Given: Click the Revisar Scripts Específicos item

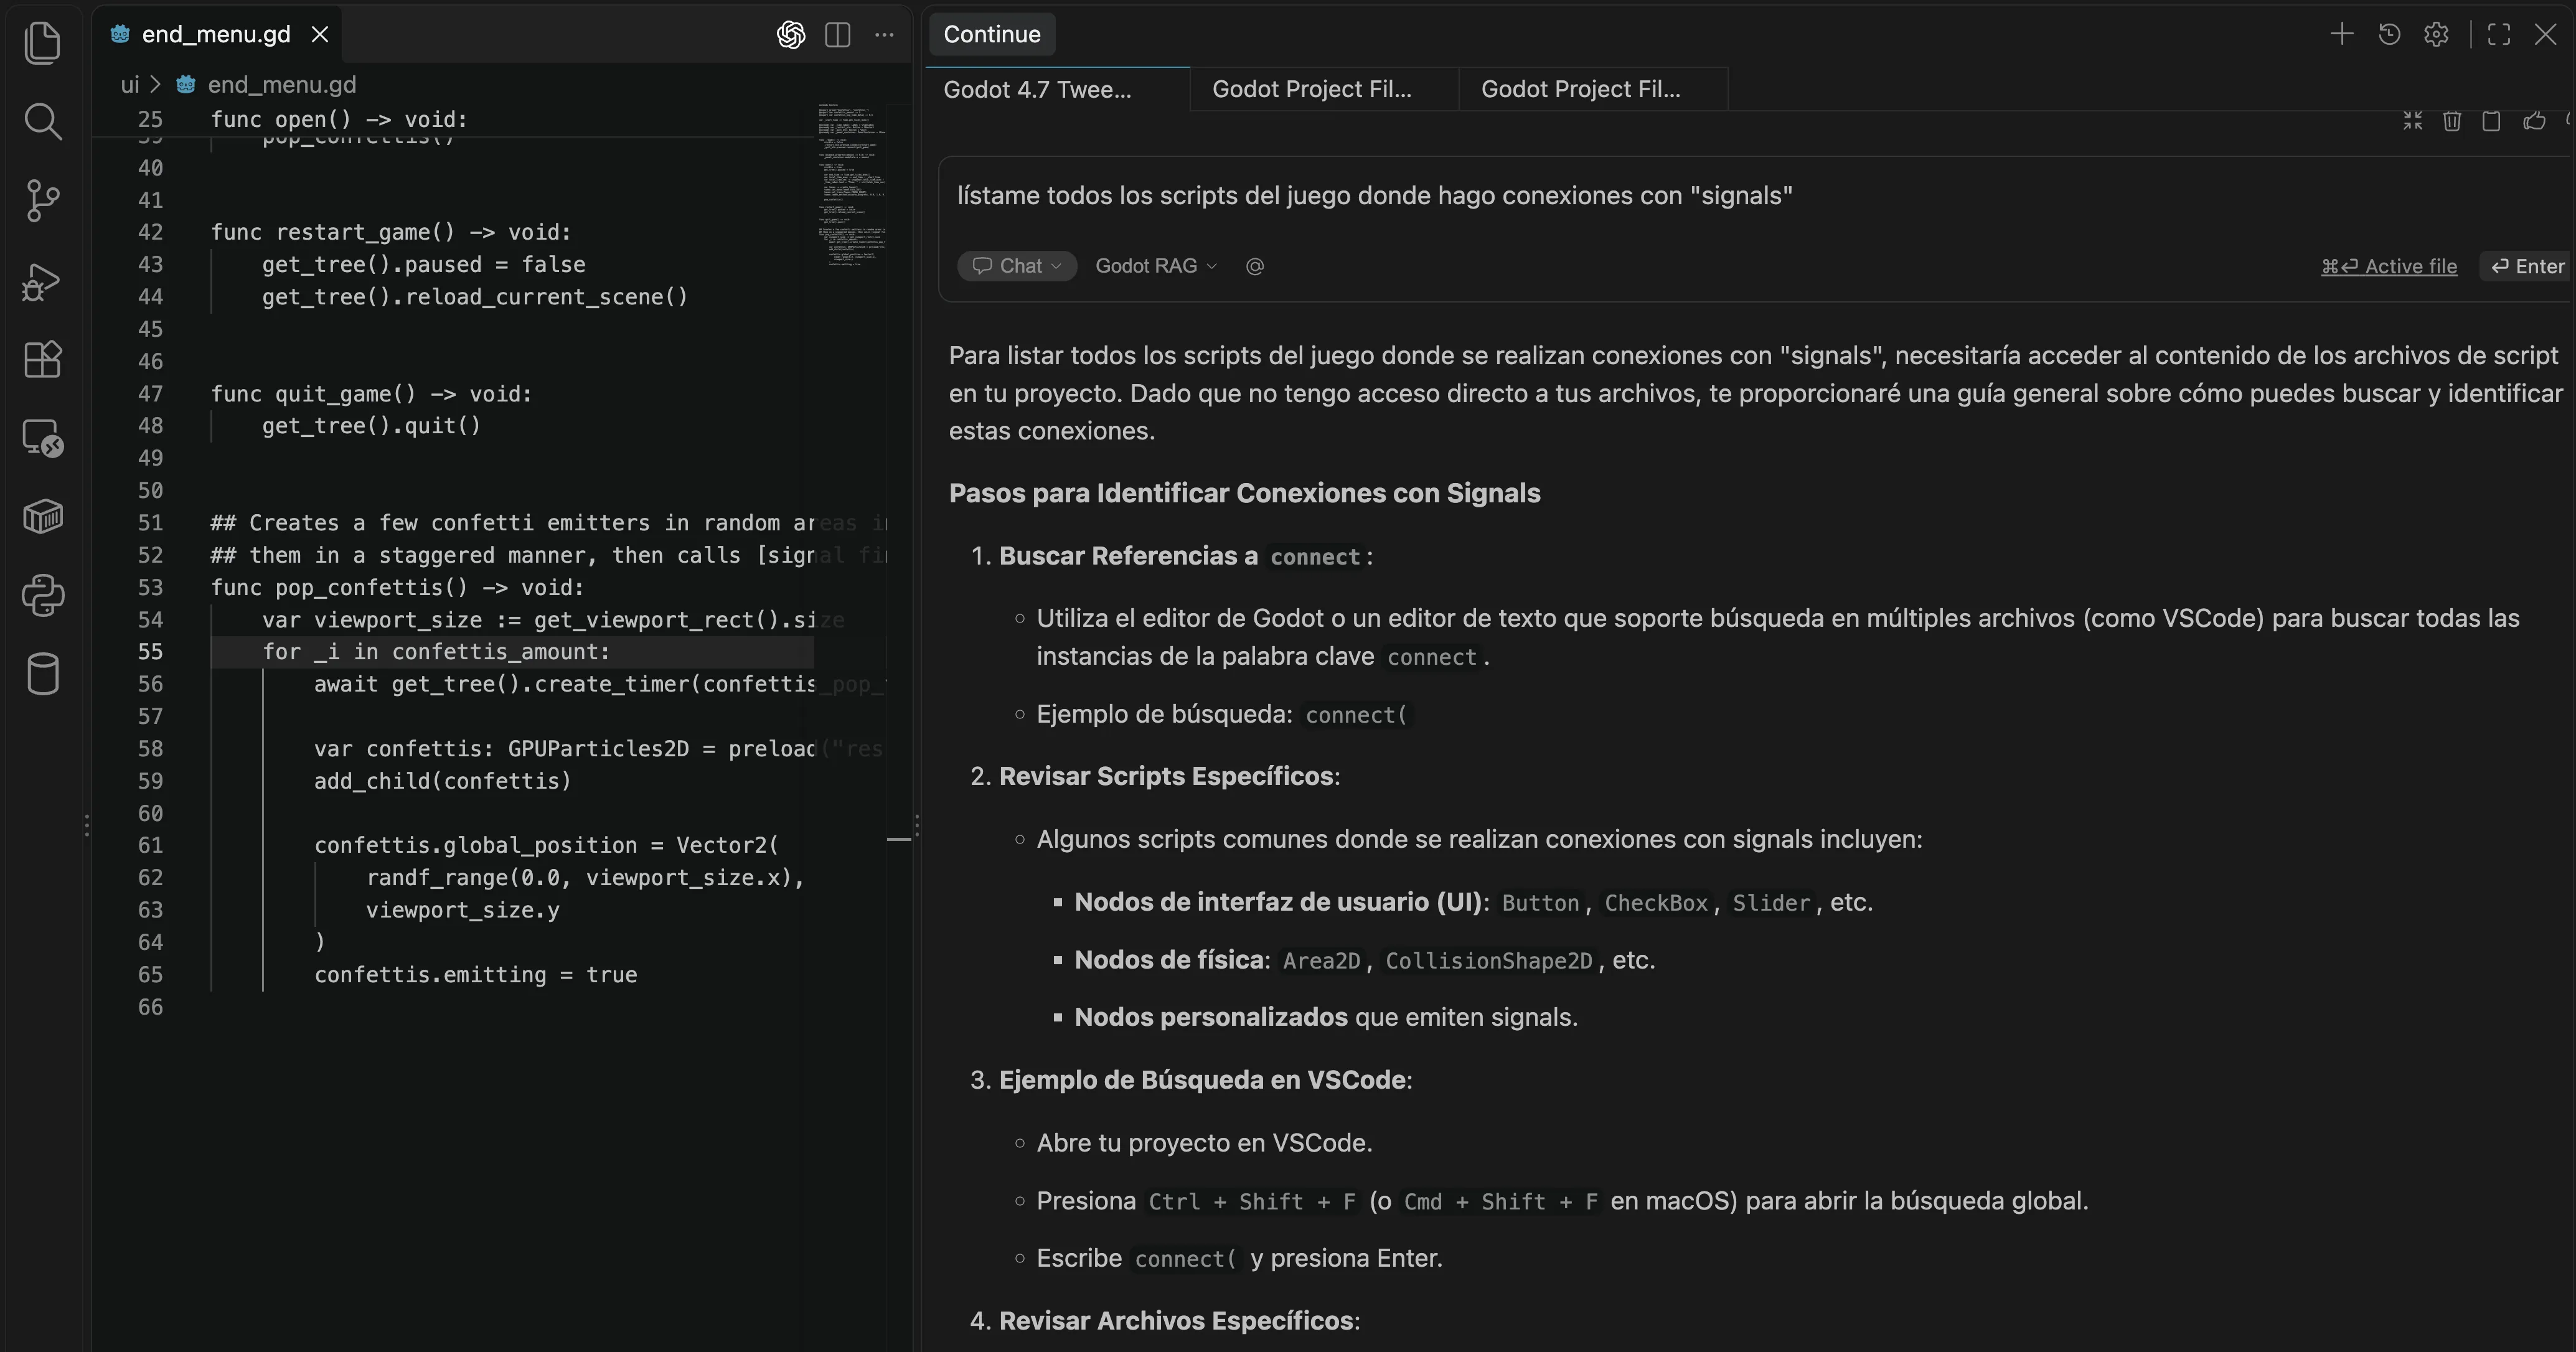Looking at the screenshot, I should (1169, 777).
